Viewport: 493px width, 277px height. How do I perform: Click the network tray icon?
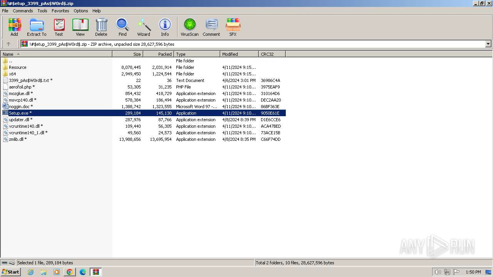447,272
